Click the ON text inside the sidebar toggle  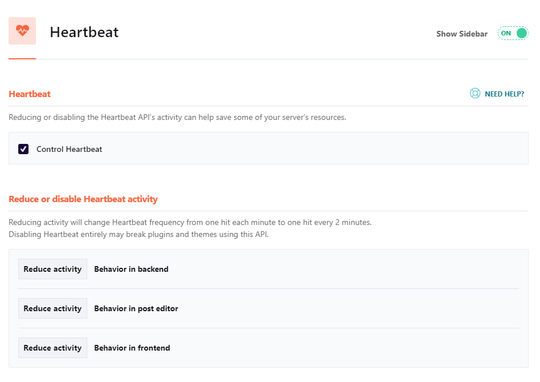(506, 33)
